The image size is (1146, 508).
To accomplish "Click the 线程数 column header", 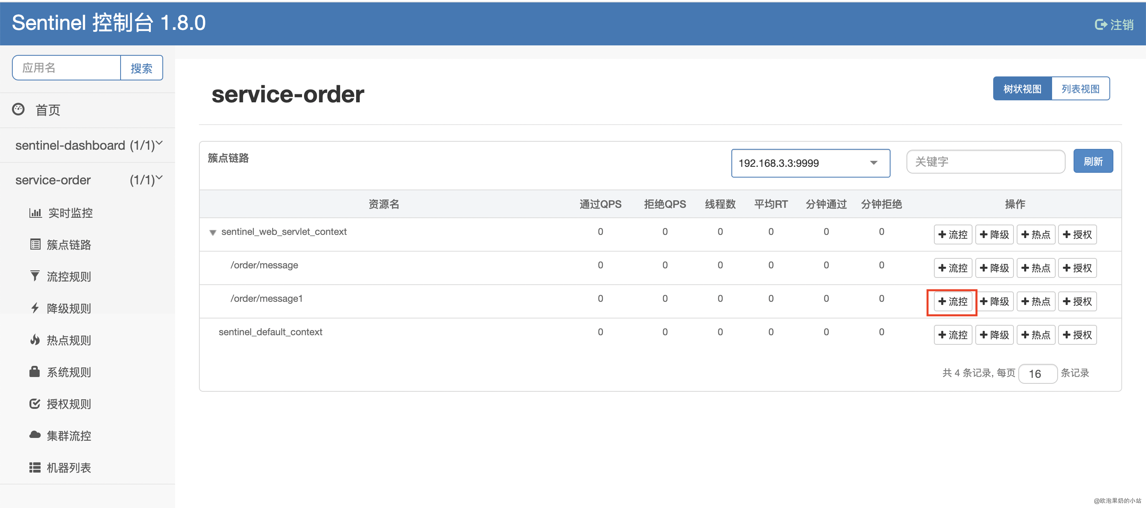I will [720, 204].
